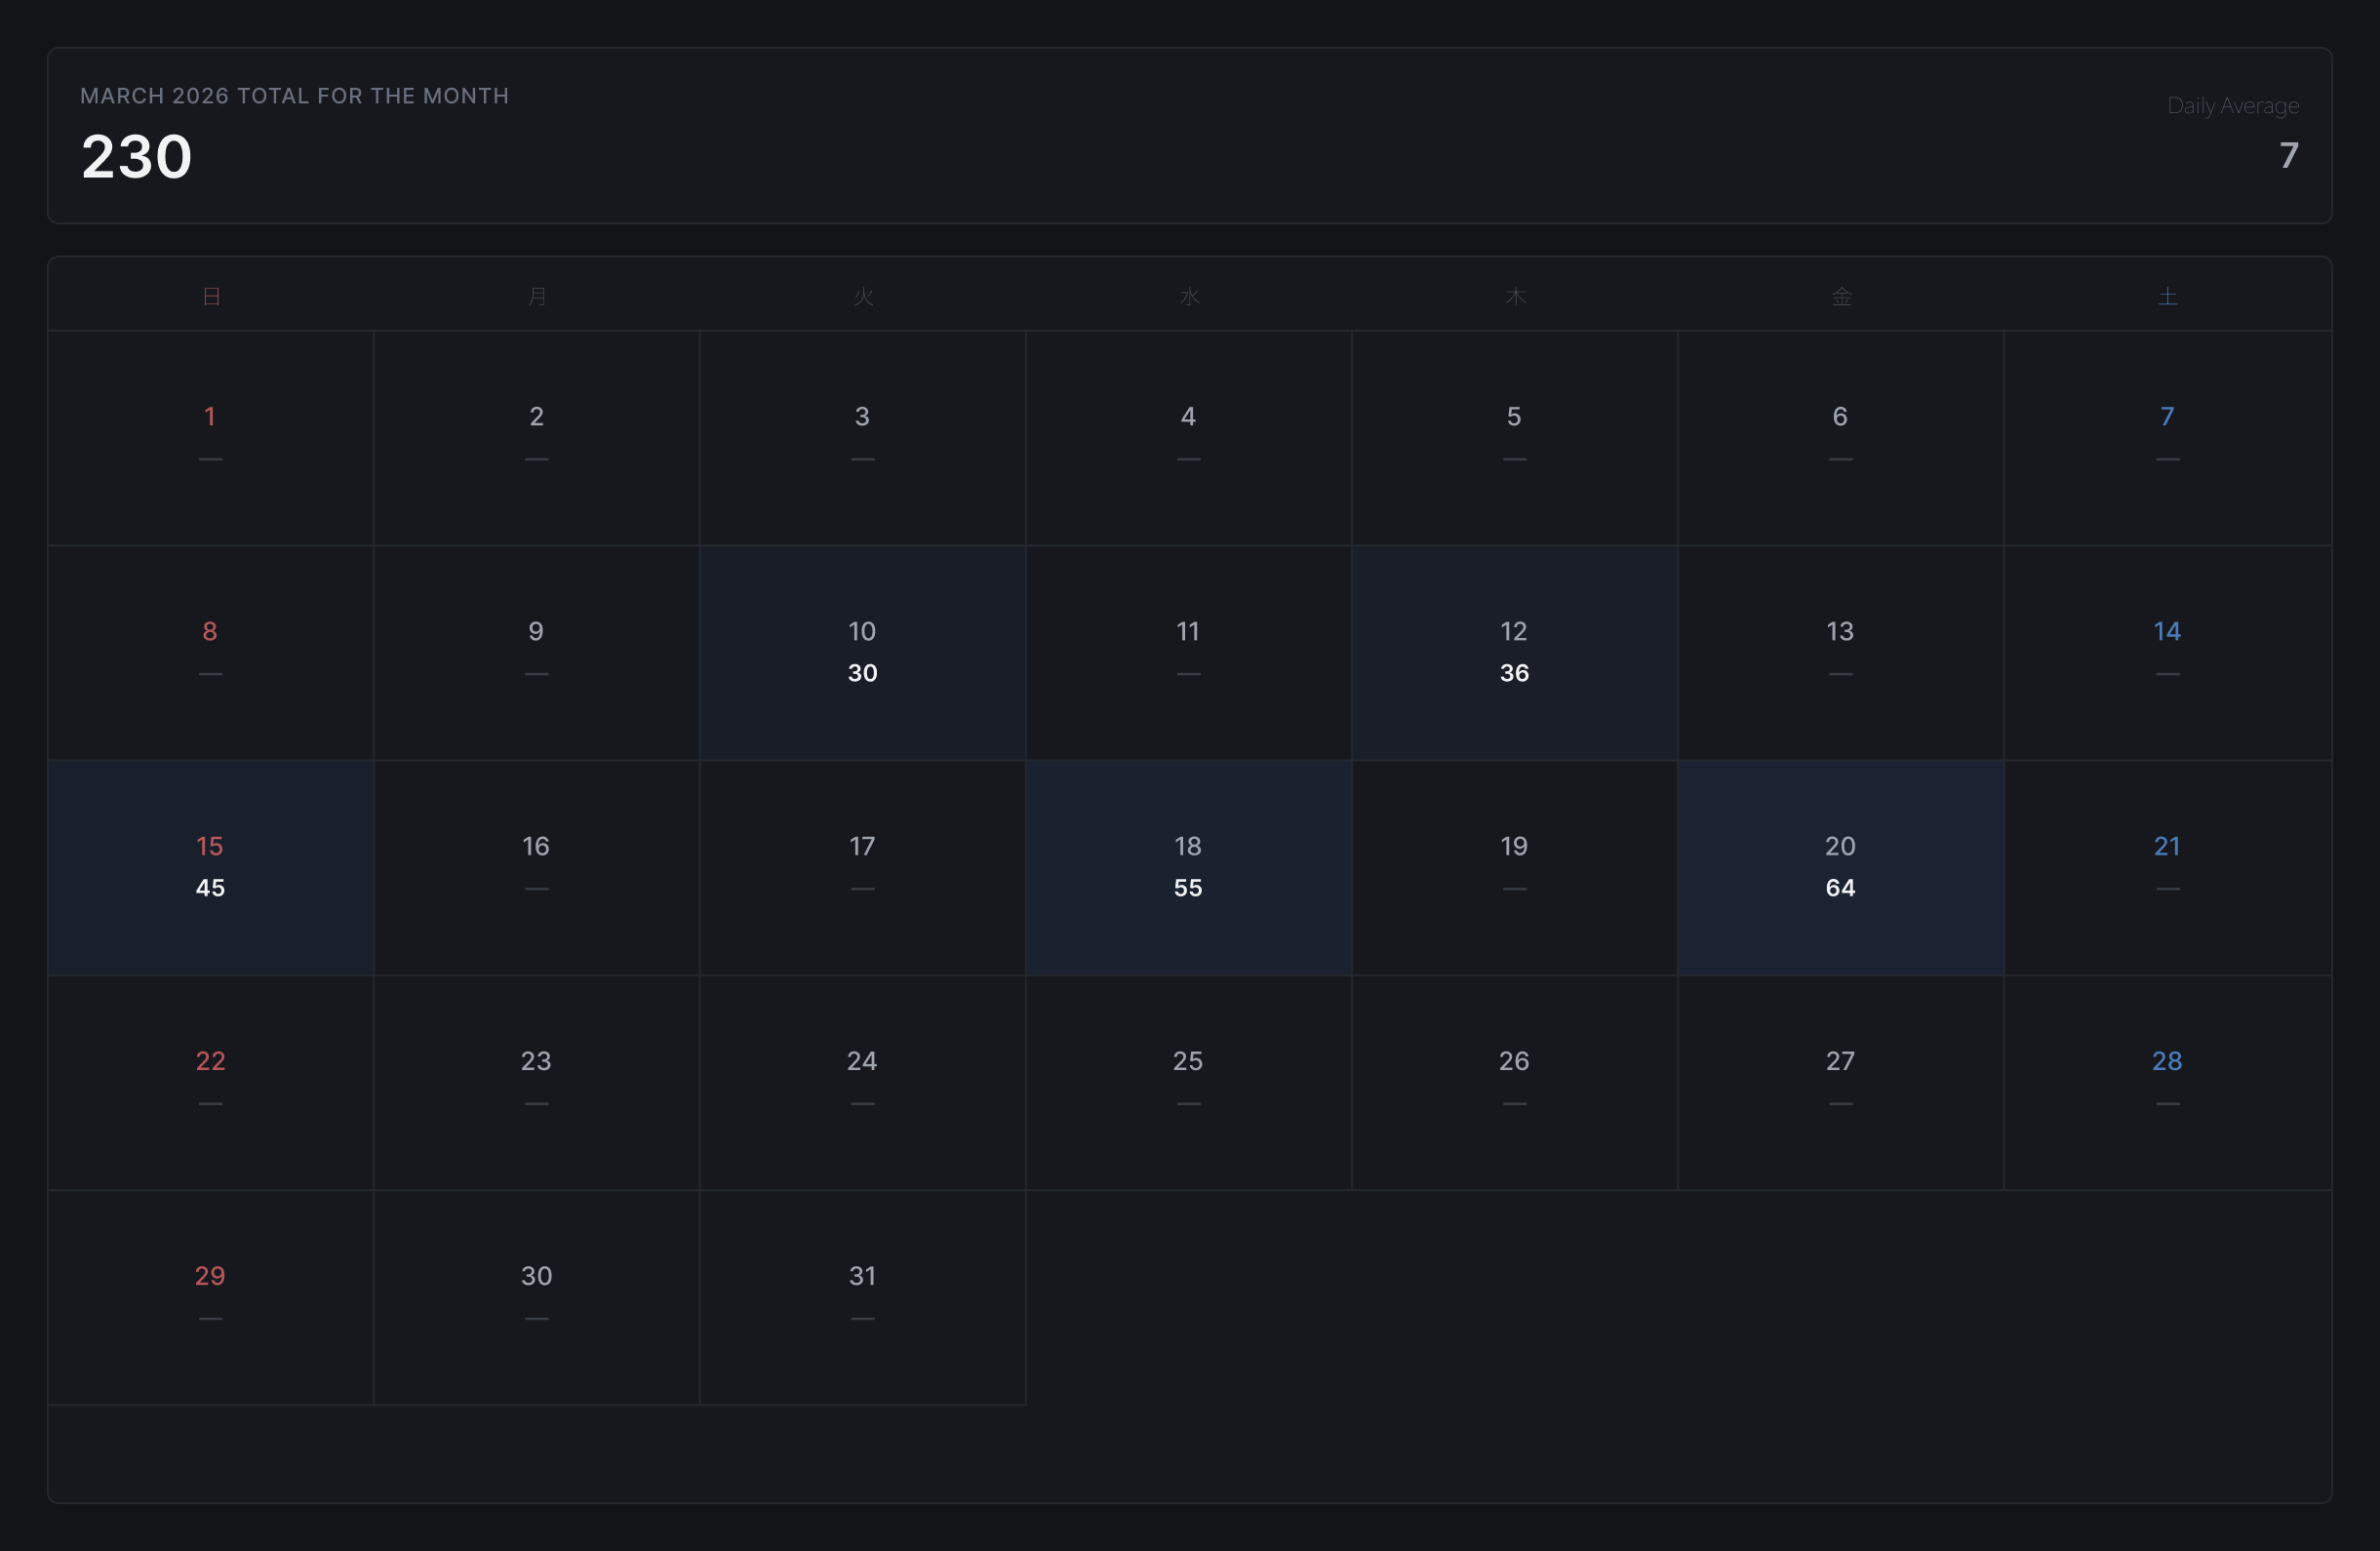Click March 2026 total month heading
The image size is (2380, 1551).
pos(294,96)
